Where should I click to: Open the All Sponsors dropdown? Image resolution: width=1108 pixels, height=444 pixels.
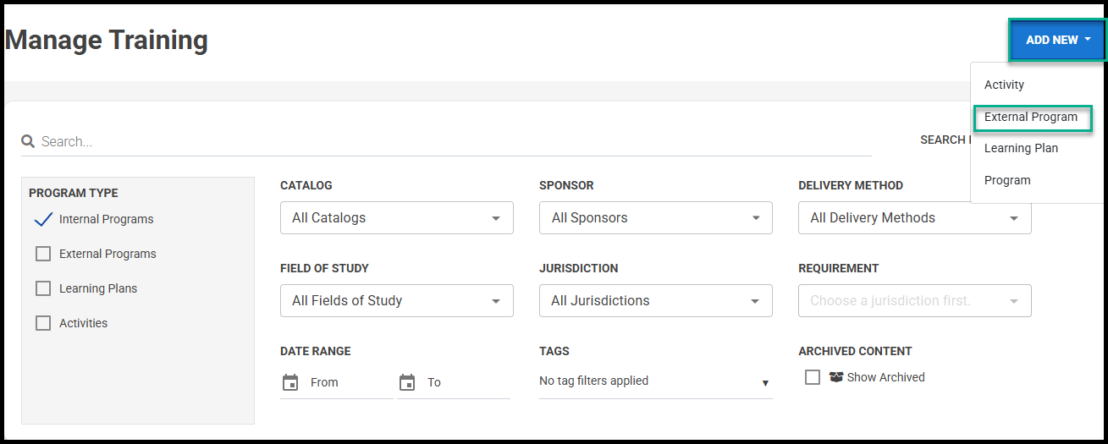[x=655, y=217]
